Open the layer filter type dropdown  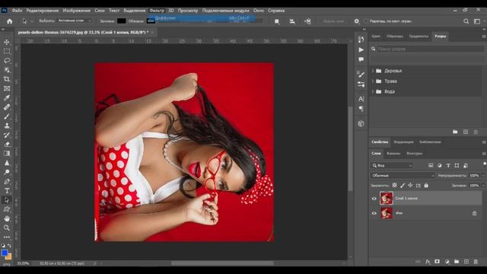(x=392, y=166)
